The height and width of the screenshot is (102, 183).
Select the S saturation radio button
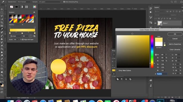click(156, 58)
